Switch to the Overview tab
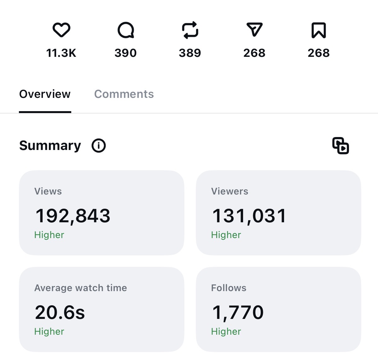Image resolution: width=378 pixels, height=359 pixels. (x=45, y=94)
